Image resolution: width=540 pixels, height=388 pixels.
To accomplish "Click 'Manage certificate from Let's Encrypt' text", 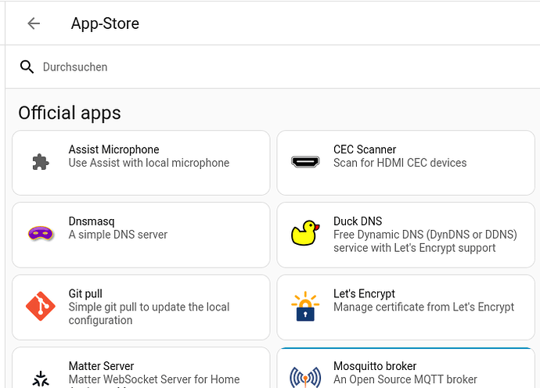I will point(424,307).
